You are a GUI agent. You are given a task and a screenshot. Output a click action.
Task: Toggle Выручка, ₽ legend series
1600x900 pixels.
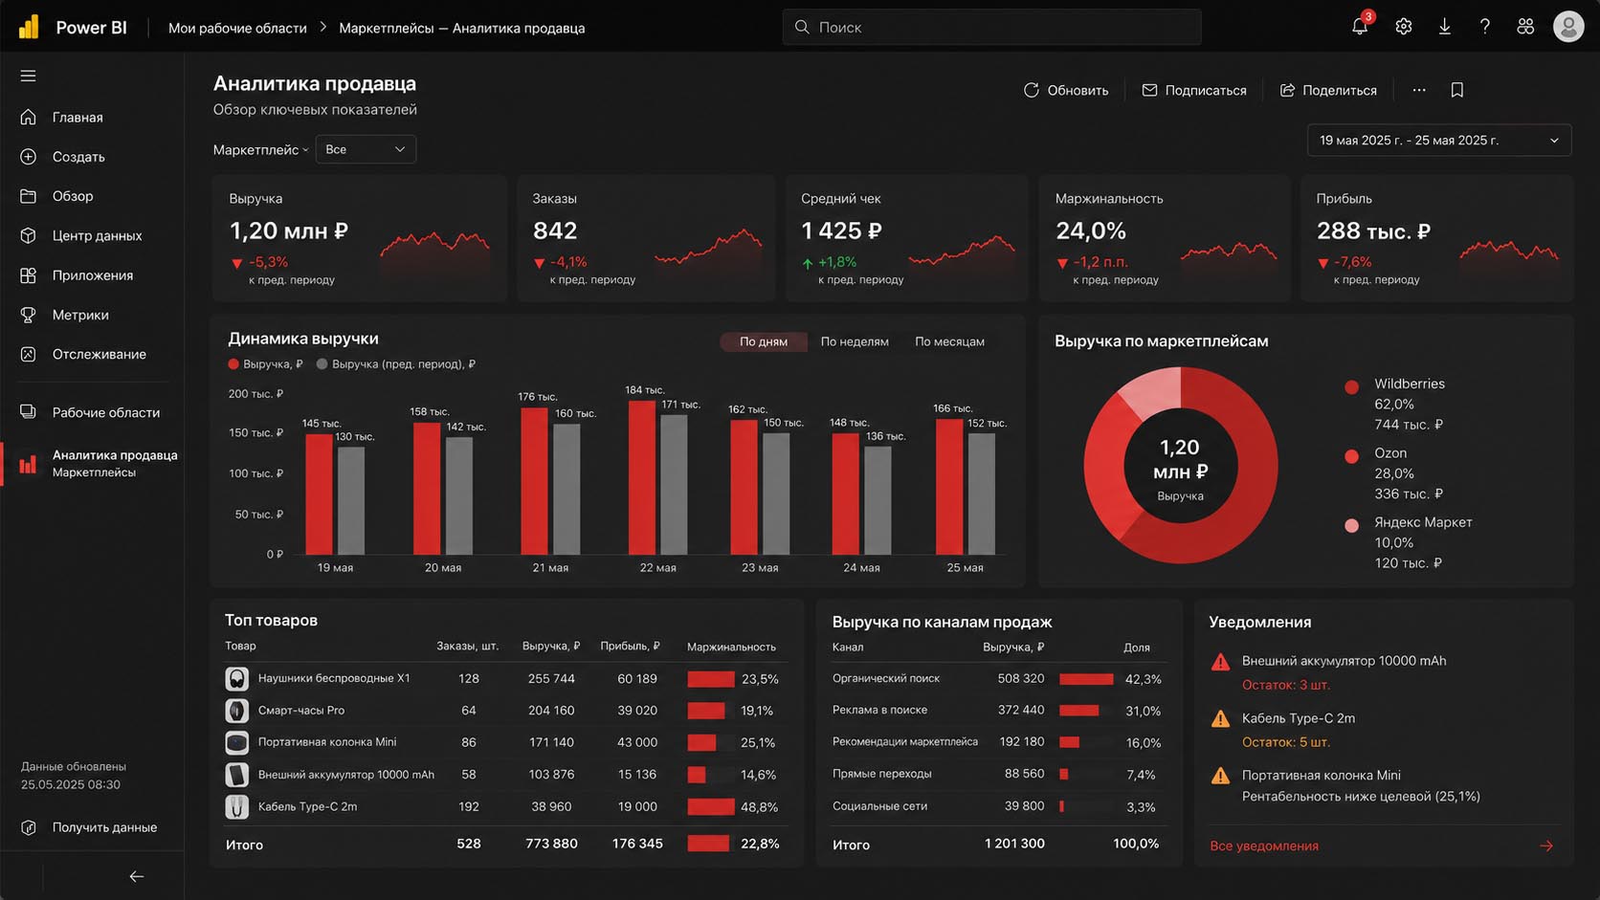click(265, 364)
